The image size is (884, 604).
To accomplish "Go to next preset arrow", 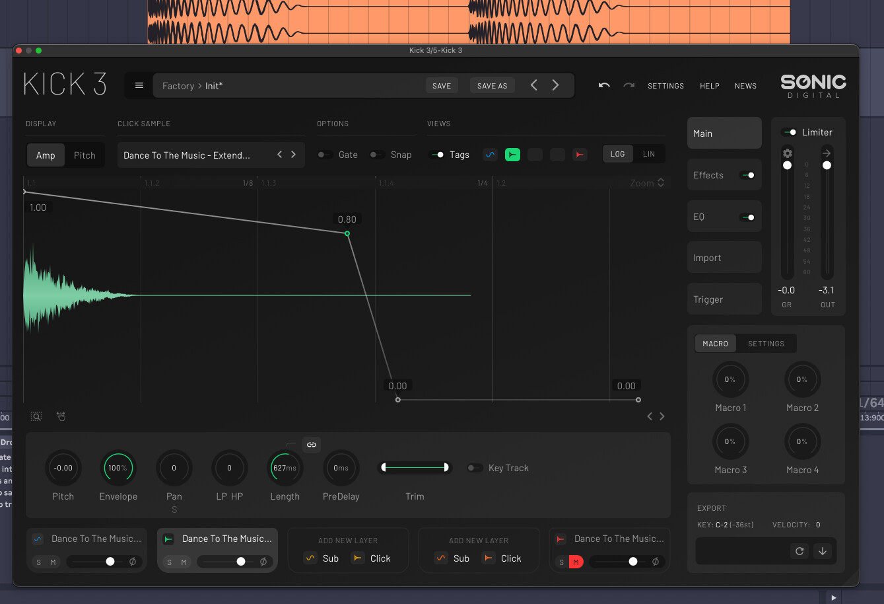I will coord(555,86).
